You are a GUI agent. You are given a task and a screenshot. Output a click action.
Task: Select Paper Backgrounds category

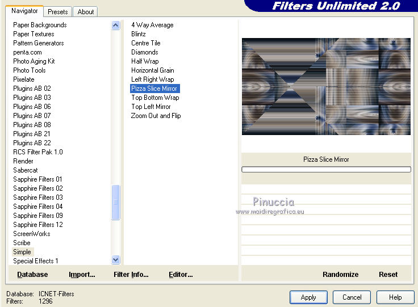(40, 25)
